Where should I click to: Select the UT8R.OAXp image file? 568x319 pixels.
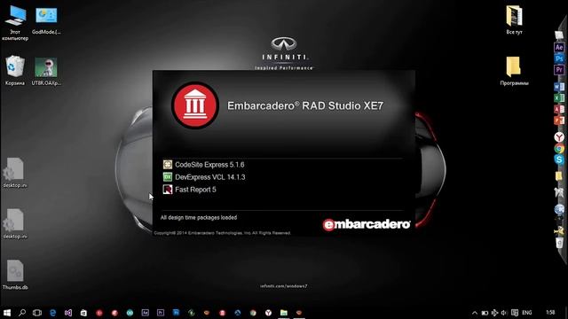pyautogui.click(x=46, y=71)
